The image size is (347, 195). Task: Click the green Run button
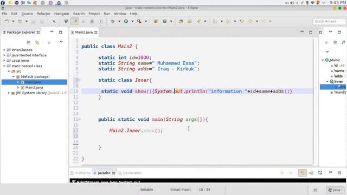coord(126,21)
